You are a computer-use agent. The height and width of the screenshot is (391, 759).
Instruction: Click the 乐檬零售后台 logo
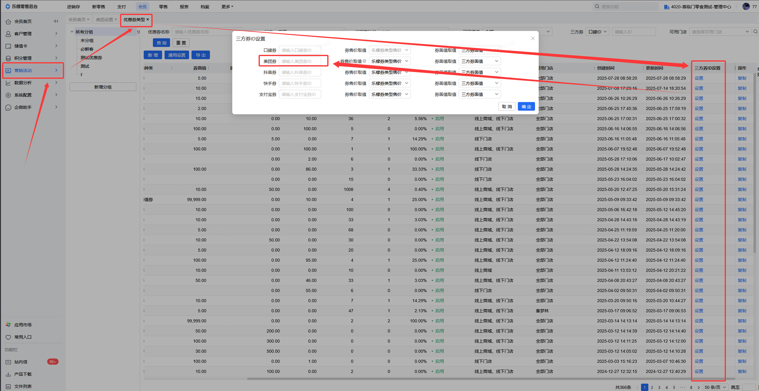click(21, 6)
